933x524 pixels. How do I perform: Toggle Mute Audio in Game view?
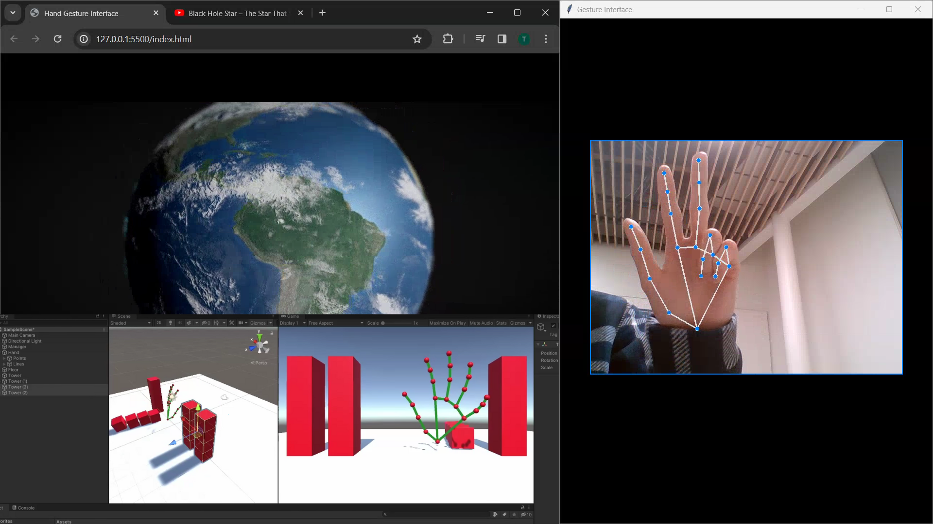coord(481,323)
